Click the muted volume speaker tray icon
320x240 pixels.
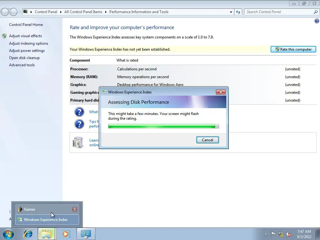click(288, 234)
